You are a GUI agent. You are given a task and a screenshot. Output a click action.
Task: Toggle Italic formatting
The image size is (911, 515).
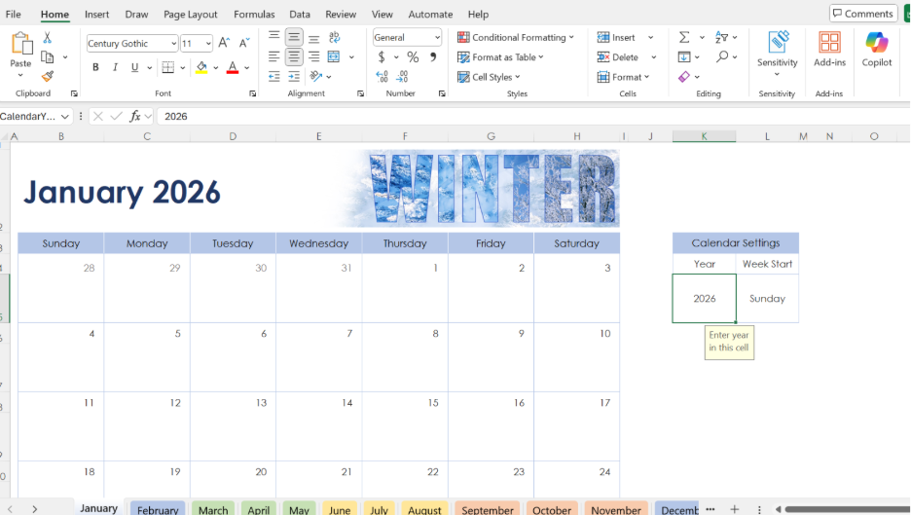point(115,67)
